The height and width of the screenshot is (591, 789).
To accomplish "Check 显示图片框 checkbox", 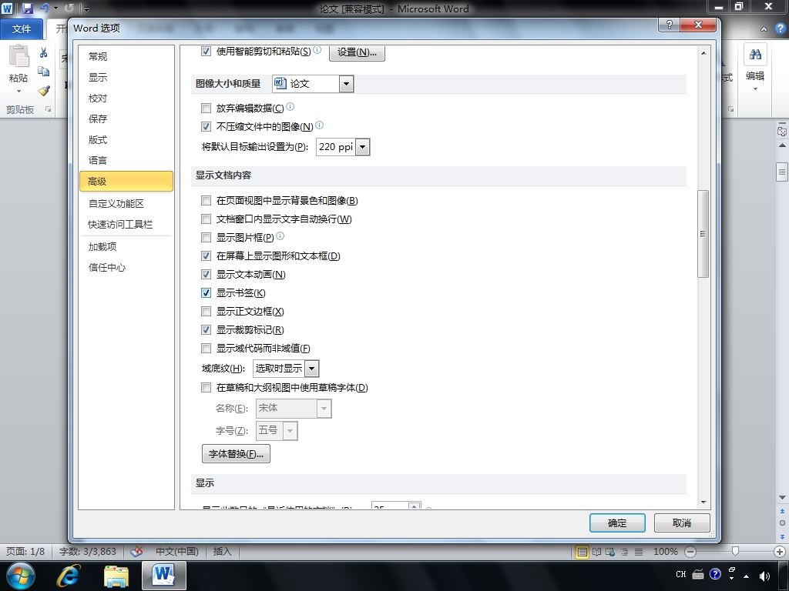I will (206, 237).
